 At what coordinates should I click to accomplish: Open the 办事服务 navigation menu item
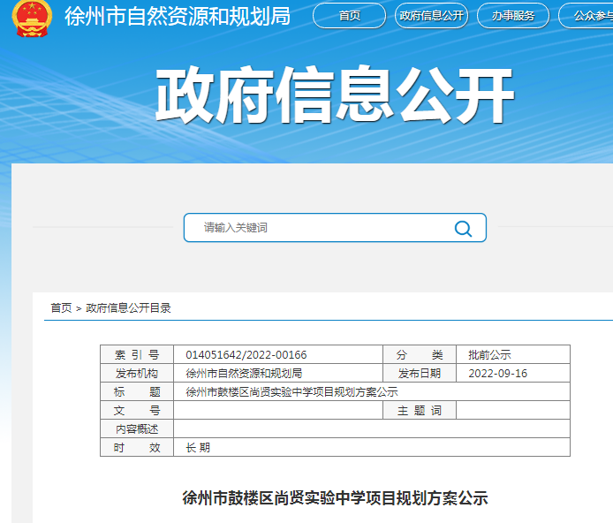(513, 16)
